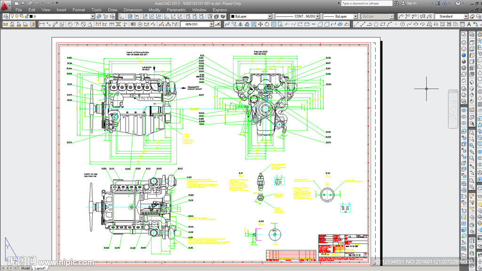482x271 pixels.
Task: Open the Dimension menu
Action: [x=133, y=10]
